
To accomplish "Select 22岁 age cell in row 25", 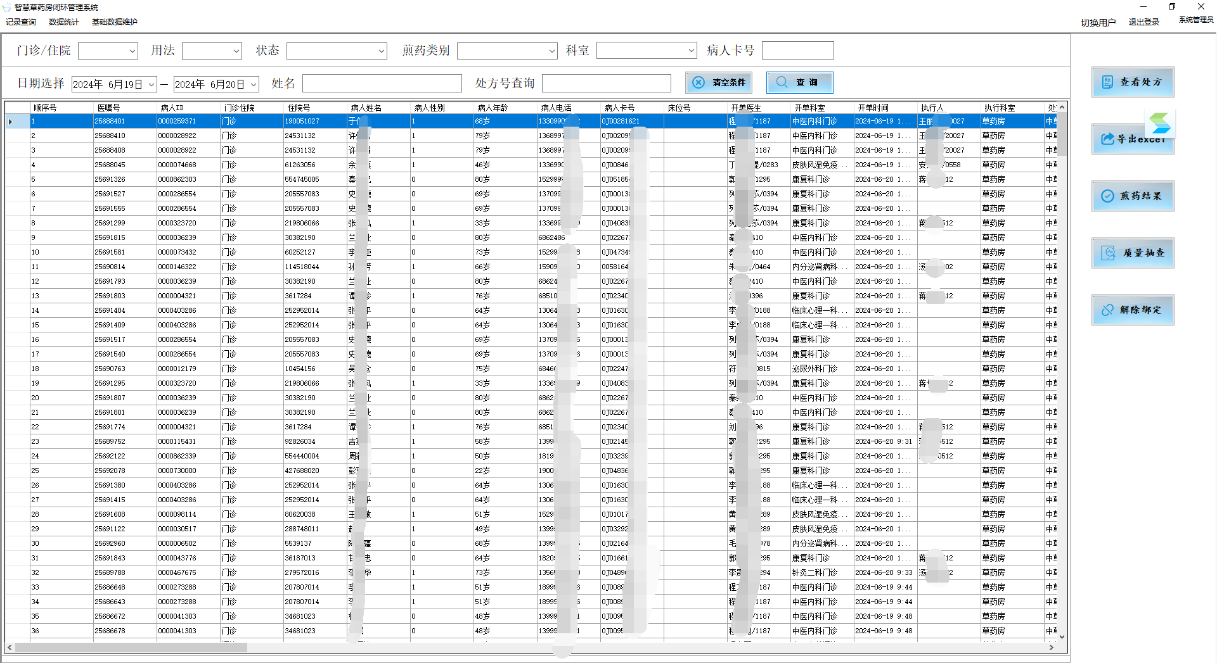I will click(x=505, y=470).
